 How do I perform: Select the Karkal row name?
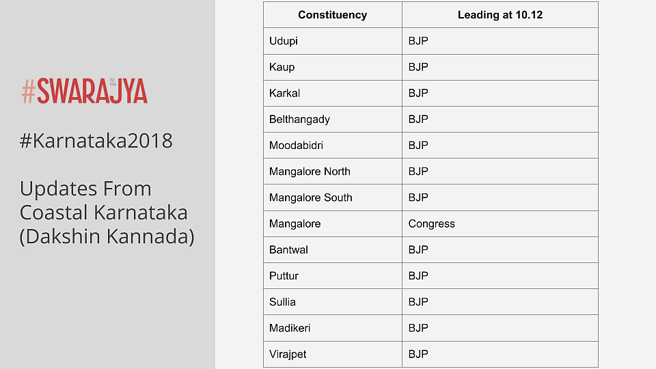pyautogui.click(x=284, y=93)
